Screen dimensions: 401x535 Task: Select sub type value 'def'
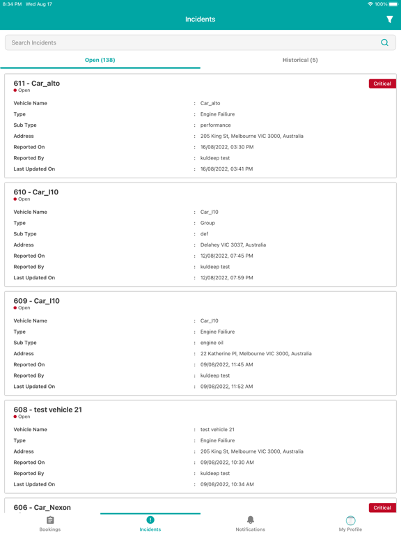pos(204,234)
